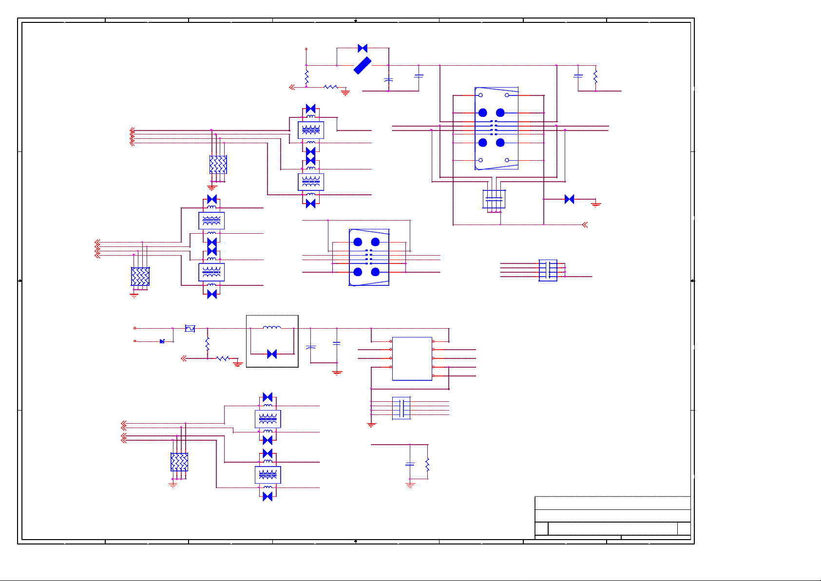821x581 pixels.
Task: Click the lower common-mode choke in top circuit
Action: (311, 182)
